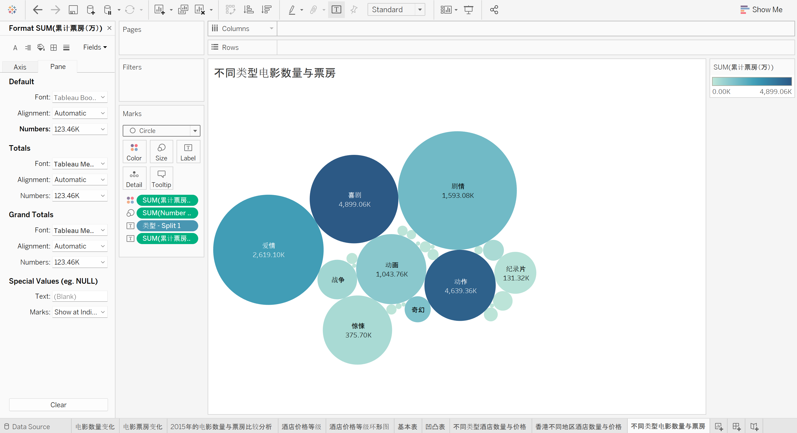Open the 基本表 worksheet tab
This screenshot has width=797, height=433.
[x=407, y=427]
